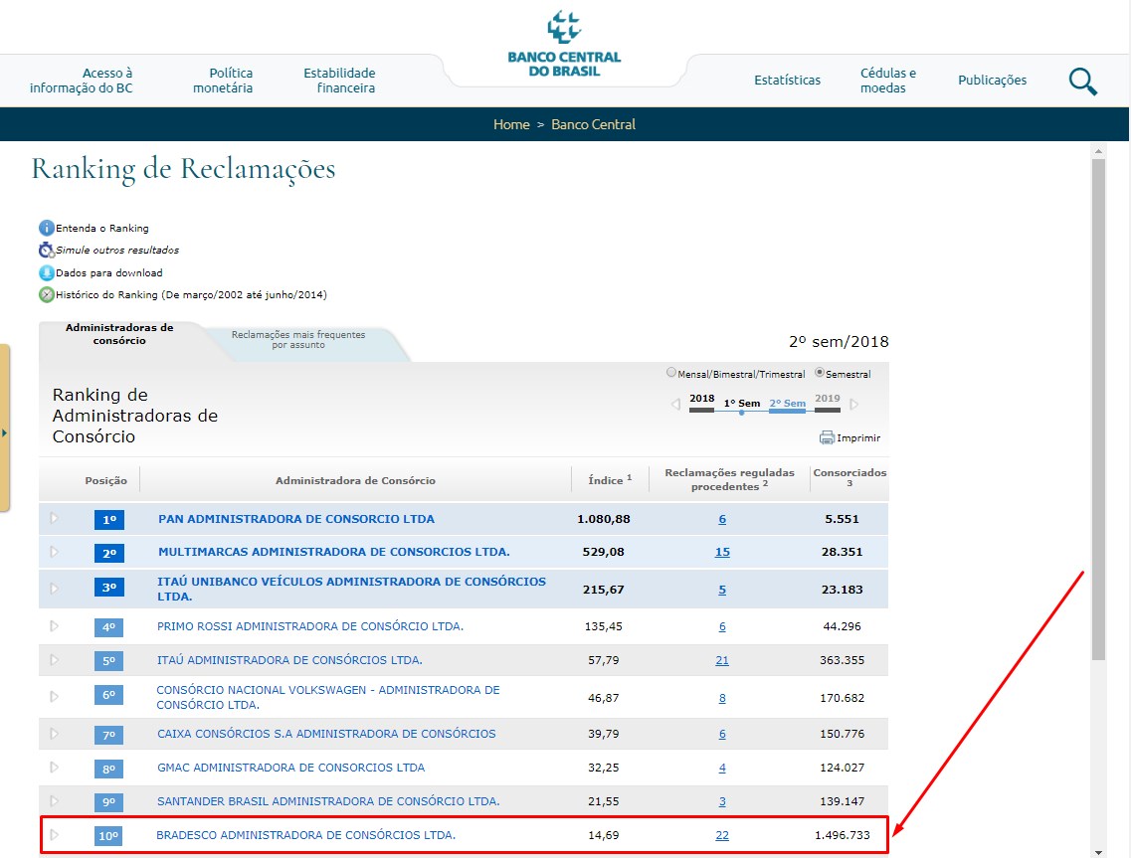The height and width of the screenshot is (858, 1131).
Task: Click the Dados para download icon
Action: 46,272
